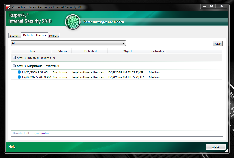The width and height of the screenshot is (234, 158).
Task: Open column chooser plus icon beside Object header
Action: [x=145, y=51]
